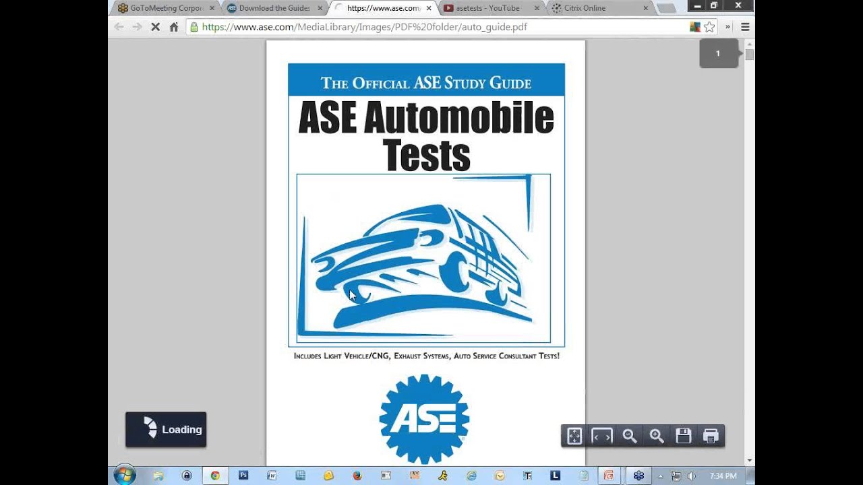Open the AIM running man taskbar icon
Viewport: 863px width, 485px height.
pos(443,476)
